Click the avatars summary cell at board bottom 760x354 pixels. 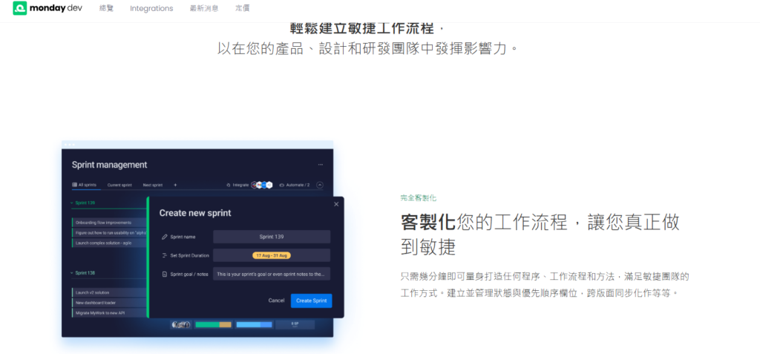tap(181, 324)
